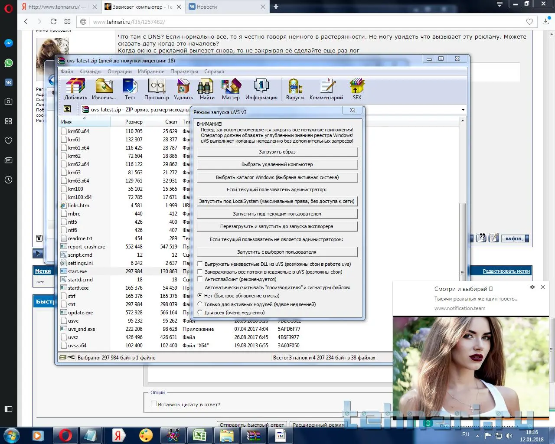Image resolution: width=555 pixels, height=444 pixels.
Task: Click 'Запустить под LocalSystem' button
Action: click(x=277, y=201)
